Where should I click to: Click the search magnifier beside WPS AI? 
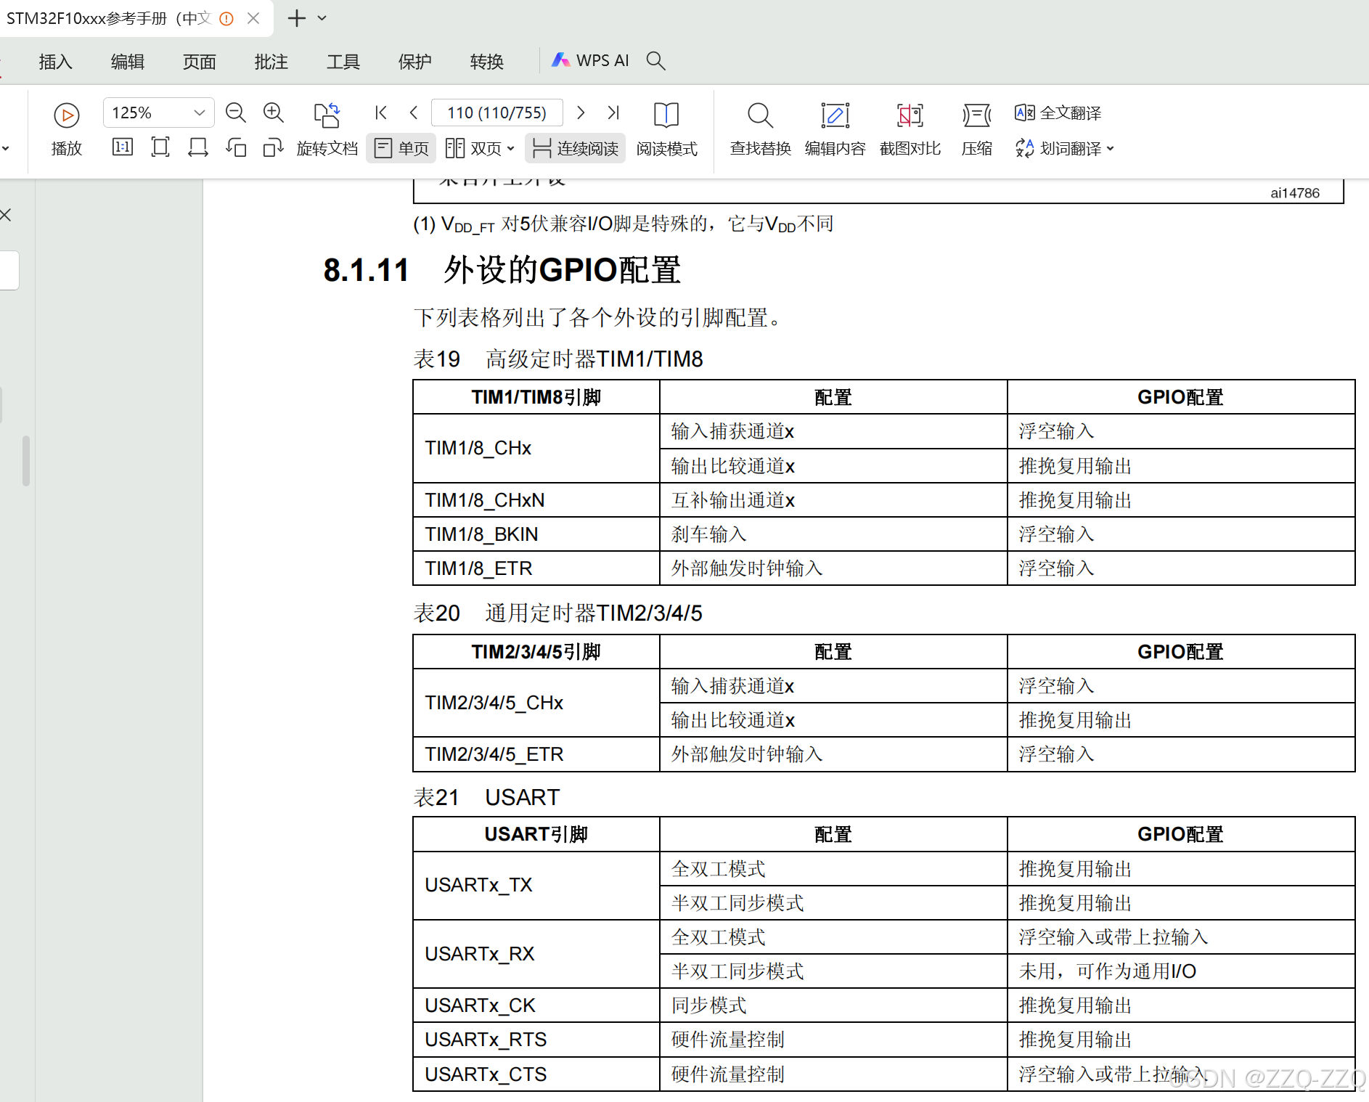(x=655, y=60)
